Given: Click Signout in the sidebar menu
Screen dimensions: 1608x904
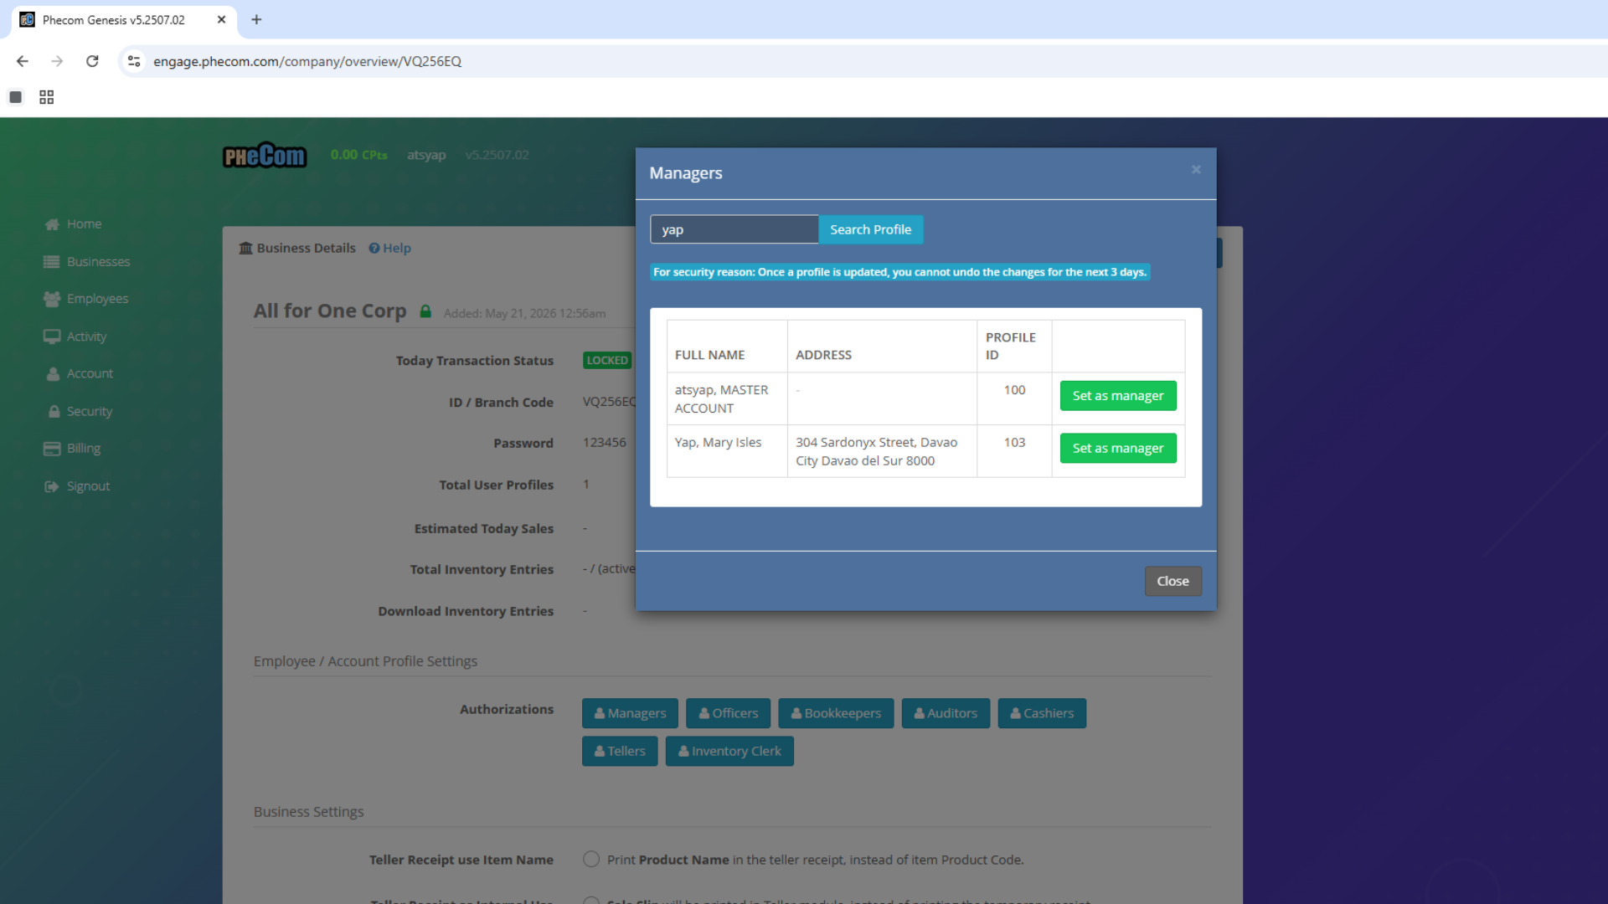Looking at the screenshot, I should [88, 486].
